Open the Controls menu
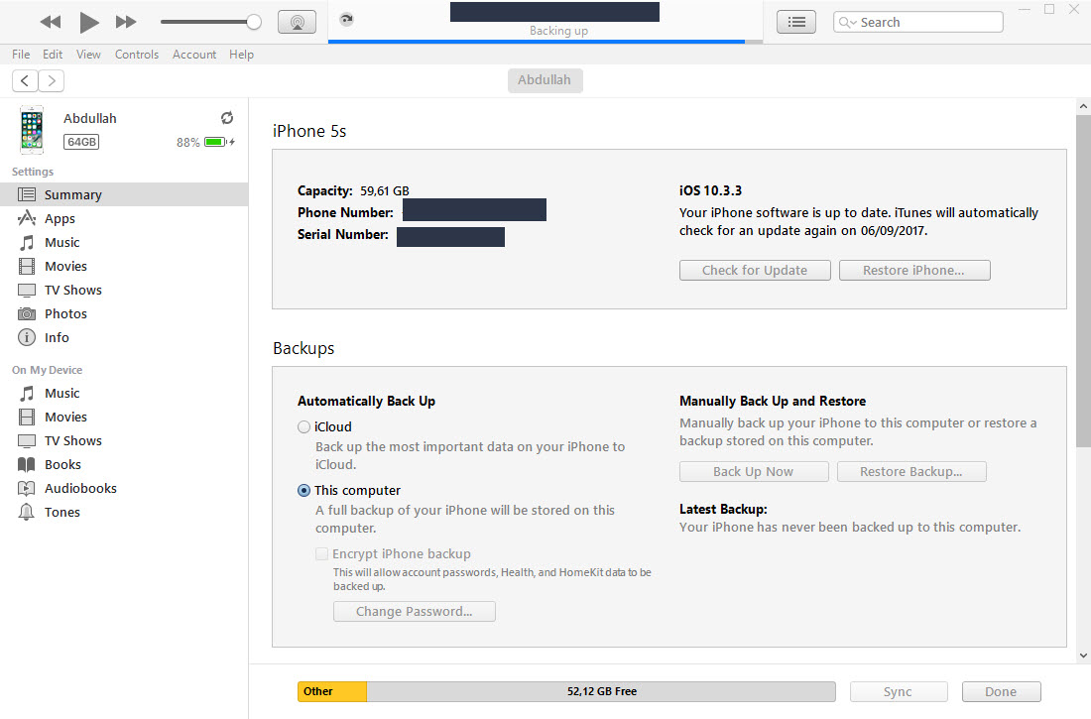The image size is (1091, 719). click(x=137, y=55)
